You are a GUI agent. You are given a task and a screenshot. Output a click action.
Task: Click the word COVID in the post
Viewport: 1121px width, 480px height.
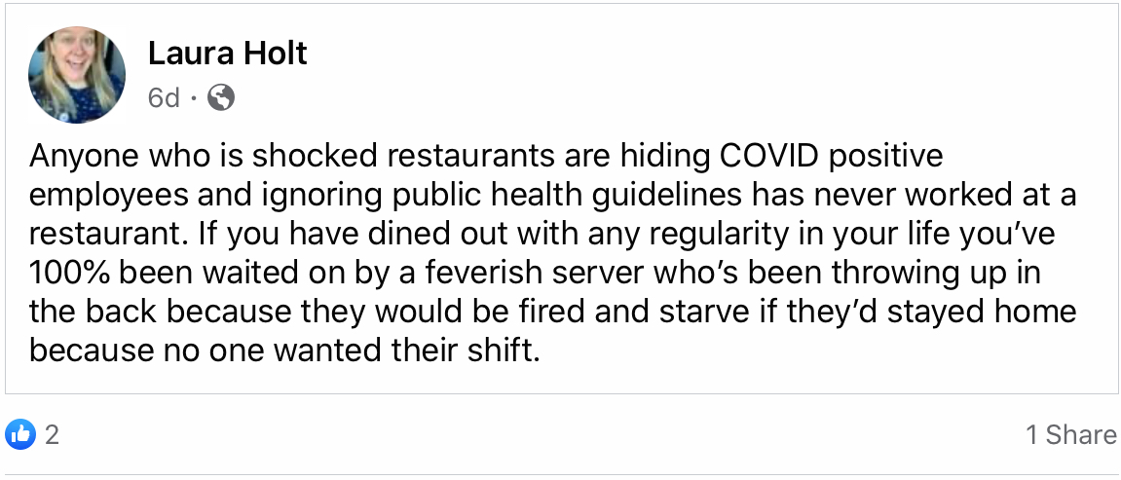pos(766,156)
